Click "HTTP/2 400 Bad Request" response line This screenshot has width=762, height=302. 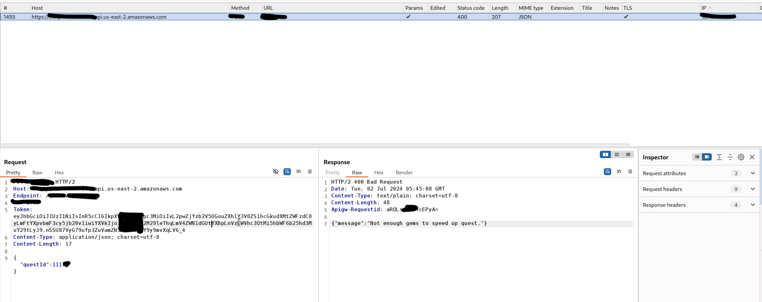click(x=367, y=182)
